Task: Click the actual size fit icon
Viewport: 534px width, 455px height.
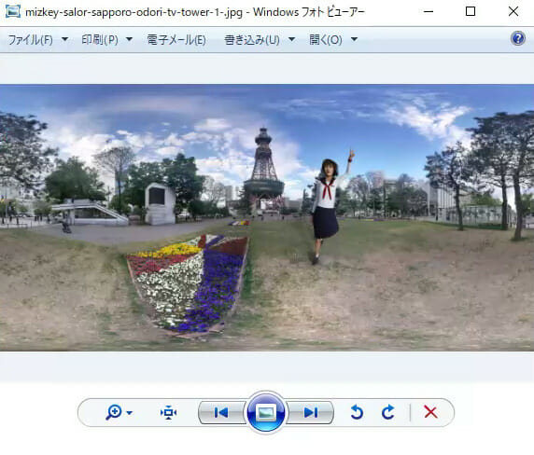Action: (x=168, y=412)
